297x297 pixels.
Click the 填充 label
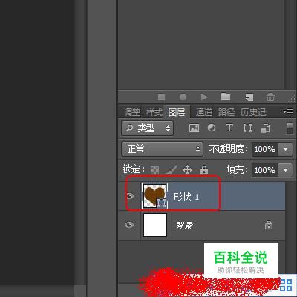(237, 170)
